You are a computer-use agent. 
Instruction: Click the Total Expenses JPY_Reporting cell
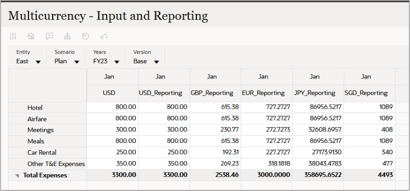tap(318, 175)
